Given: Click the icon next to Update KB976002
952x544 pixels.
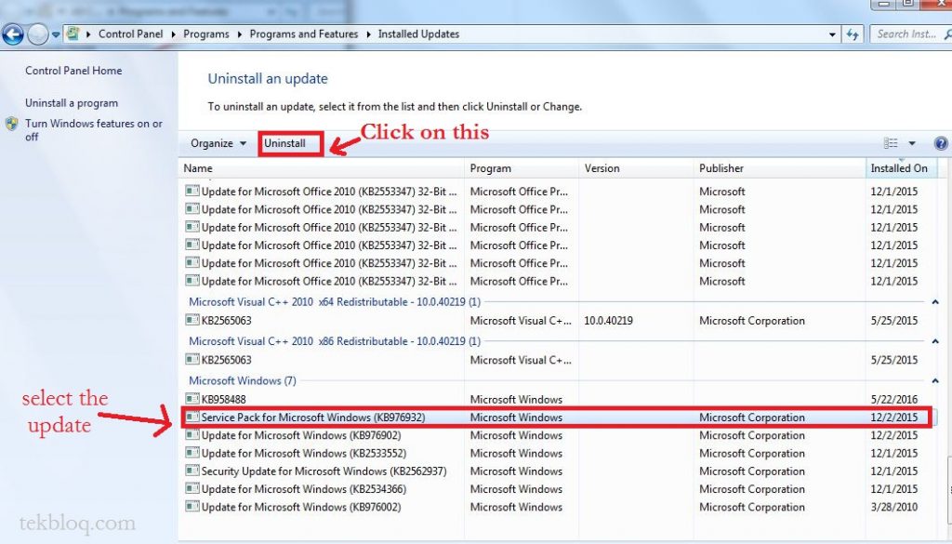Looking at the screenshot, I should point(192,507).
